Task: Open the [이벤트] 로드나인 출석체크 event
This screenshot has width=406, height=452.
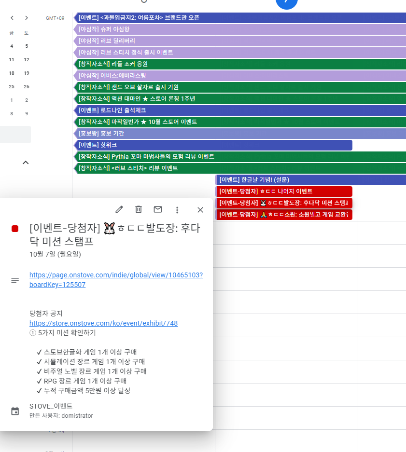Action: (x=239, y=110)
